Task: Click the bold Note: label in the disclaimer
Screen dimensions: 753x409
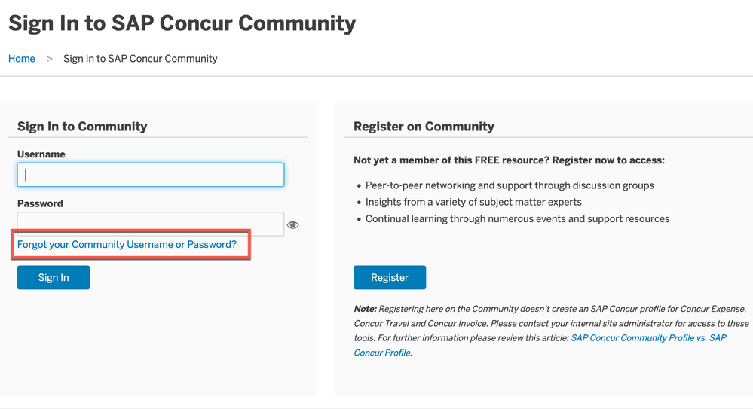Action: pyautogui.click(x=365, y=309)
